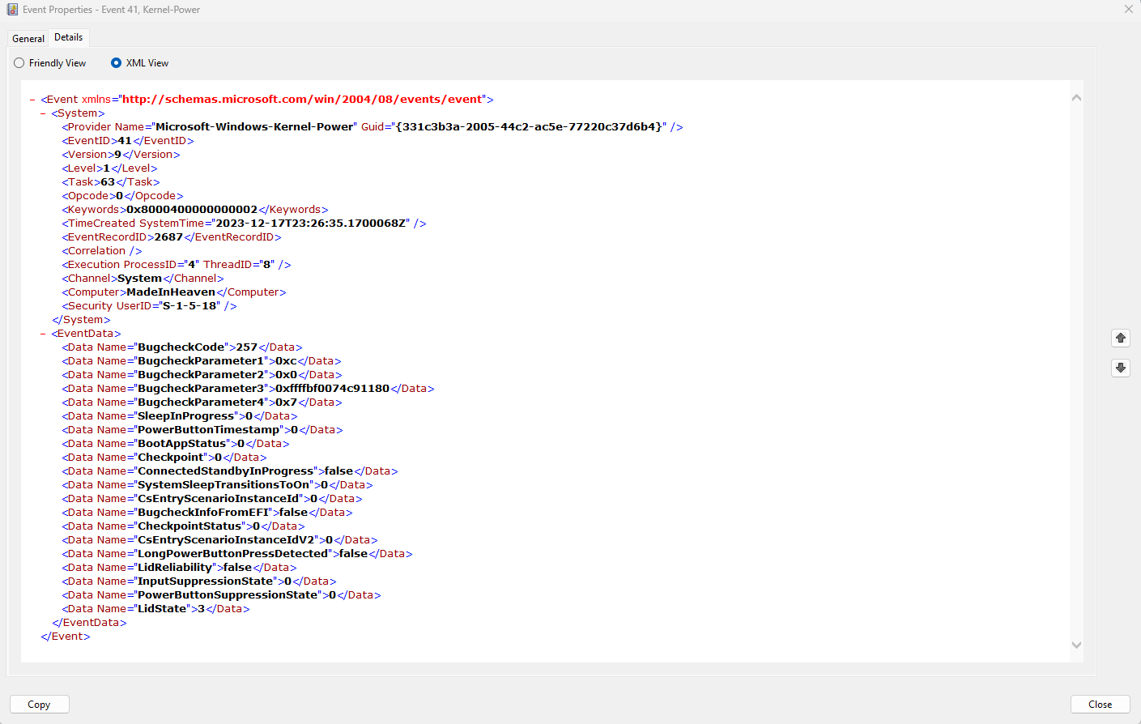Collapse the root Event node
This screenshot has height=724, width=1141.
(x=32, y=100)
